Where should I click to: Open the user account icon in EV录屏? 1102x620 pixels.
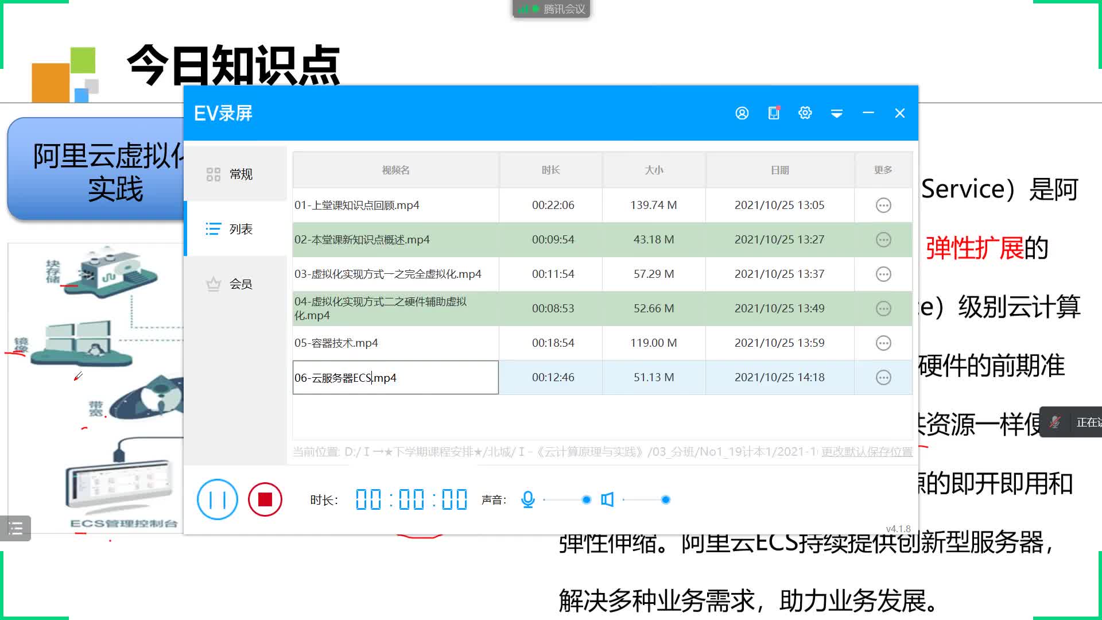click(x=742, y=113)
